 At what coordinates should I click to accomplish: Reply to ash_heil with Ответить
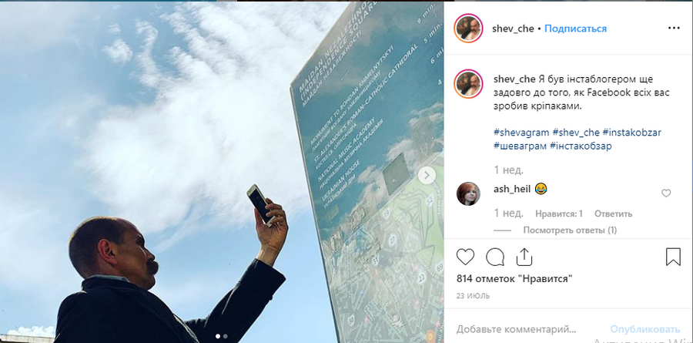pyautogui.click(x=613, y=214)
